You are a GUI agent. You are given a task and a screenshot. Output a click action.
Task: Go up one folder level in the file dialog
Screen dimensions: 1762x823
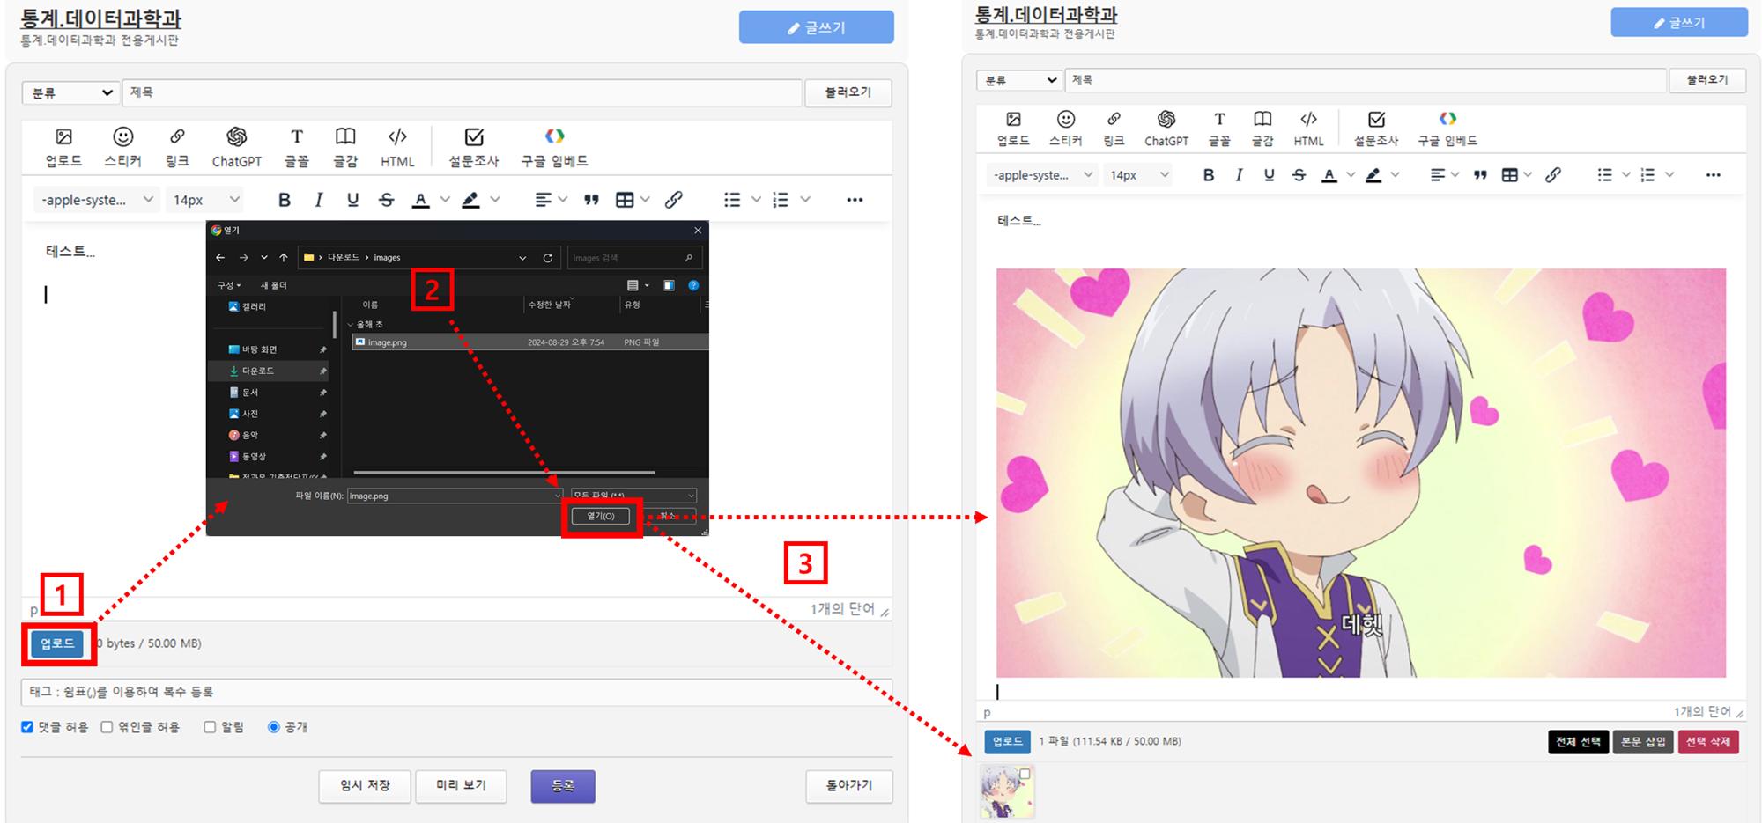[284, 258]
